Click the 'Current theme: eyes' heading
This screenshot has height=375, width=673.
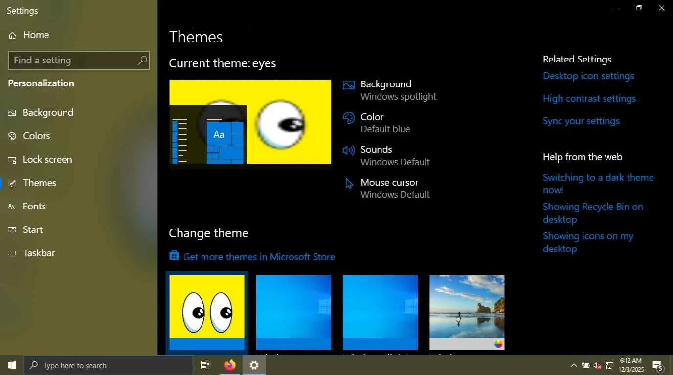(x=223, y=63)
